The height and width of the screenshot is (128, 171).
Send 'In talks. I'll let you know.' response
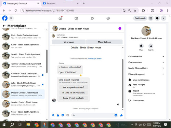point(74,93)
